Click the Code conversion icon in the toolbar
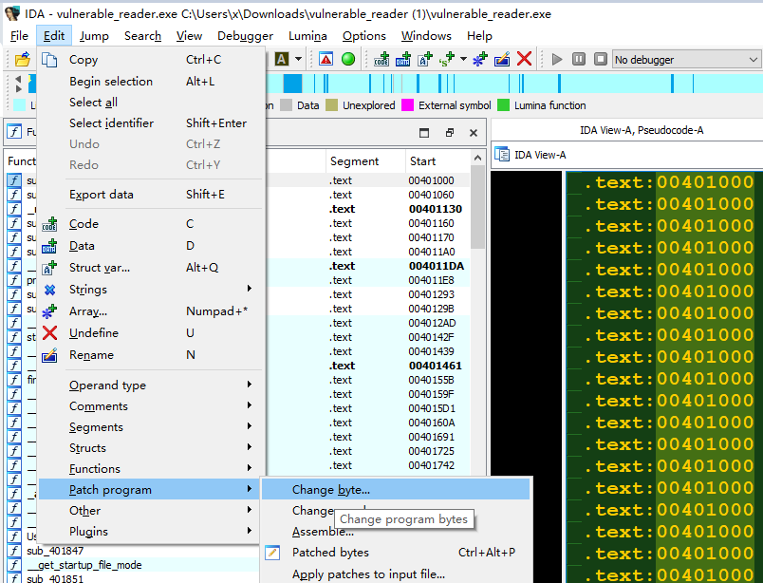This screenshot has height=583, width=763. [x=381, y=60]
